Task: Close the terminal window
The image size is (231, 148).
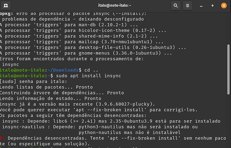Action: [x=224, y=6]
